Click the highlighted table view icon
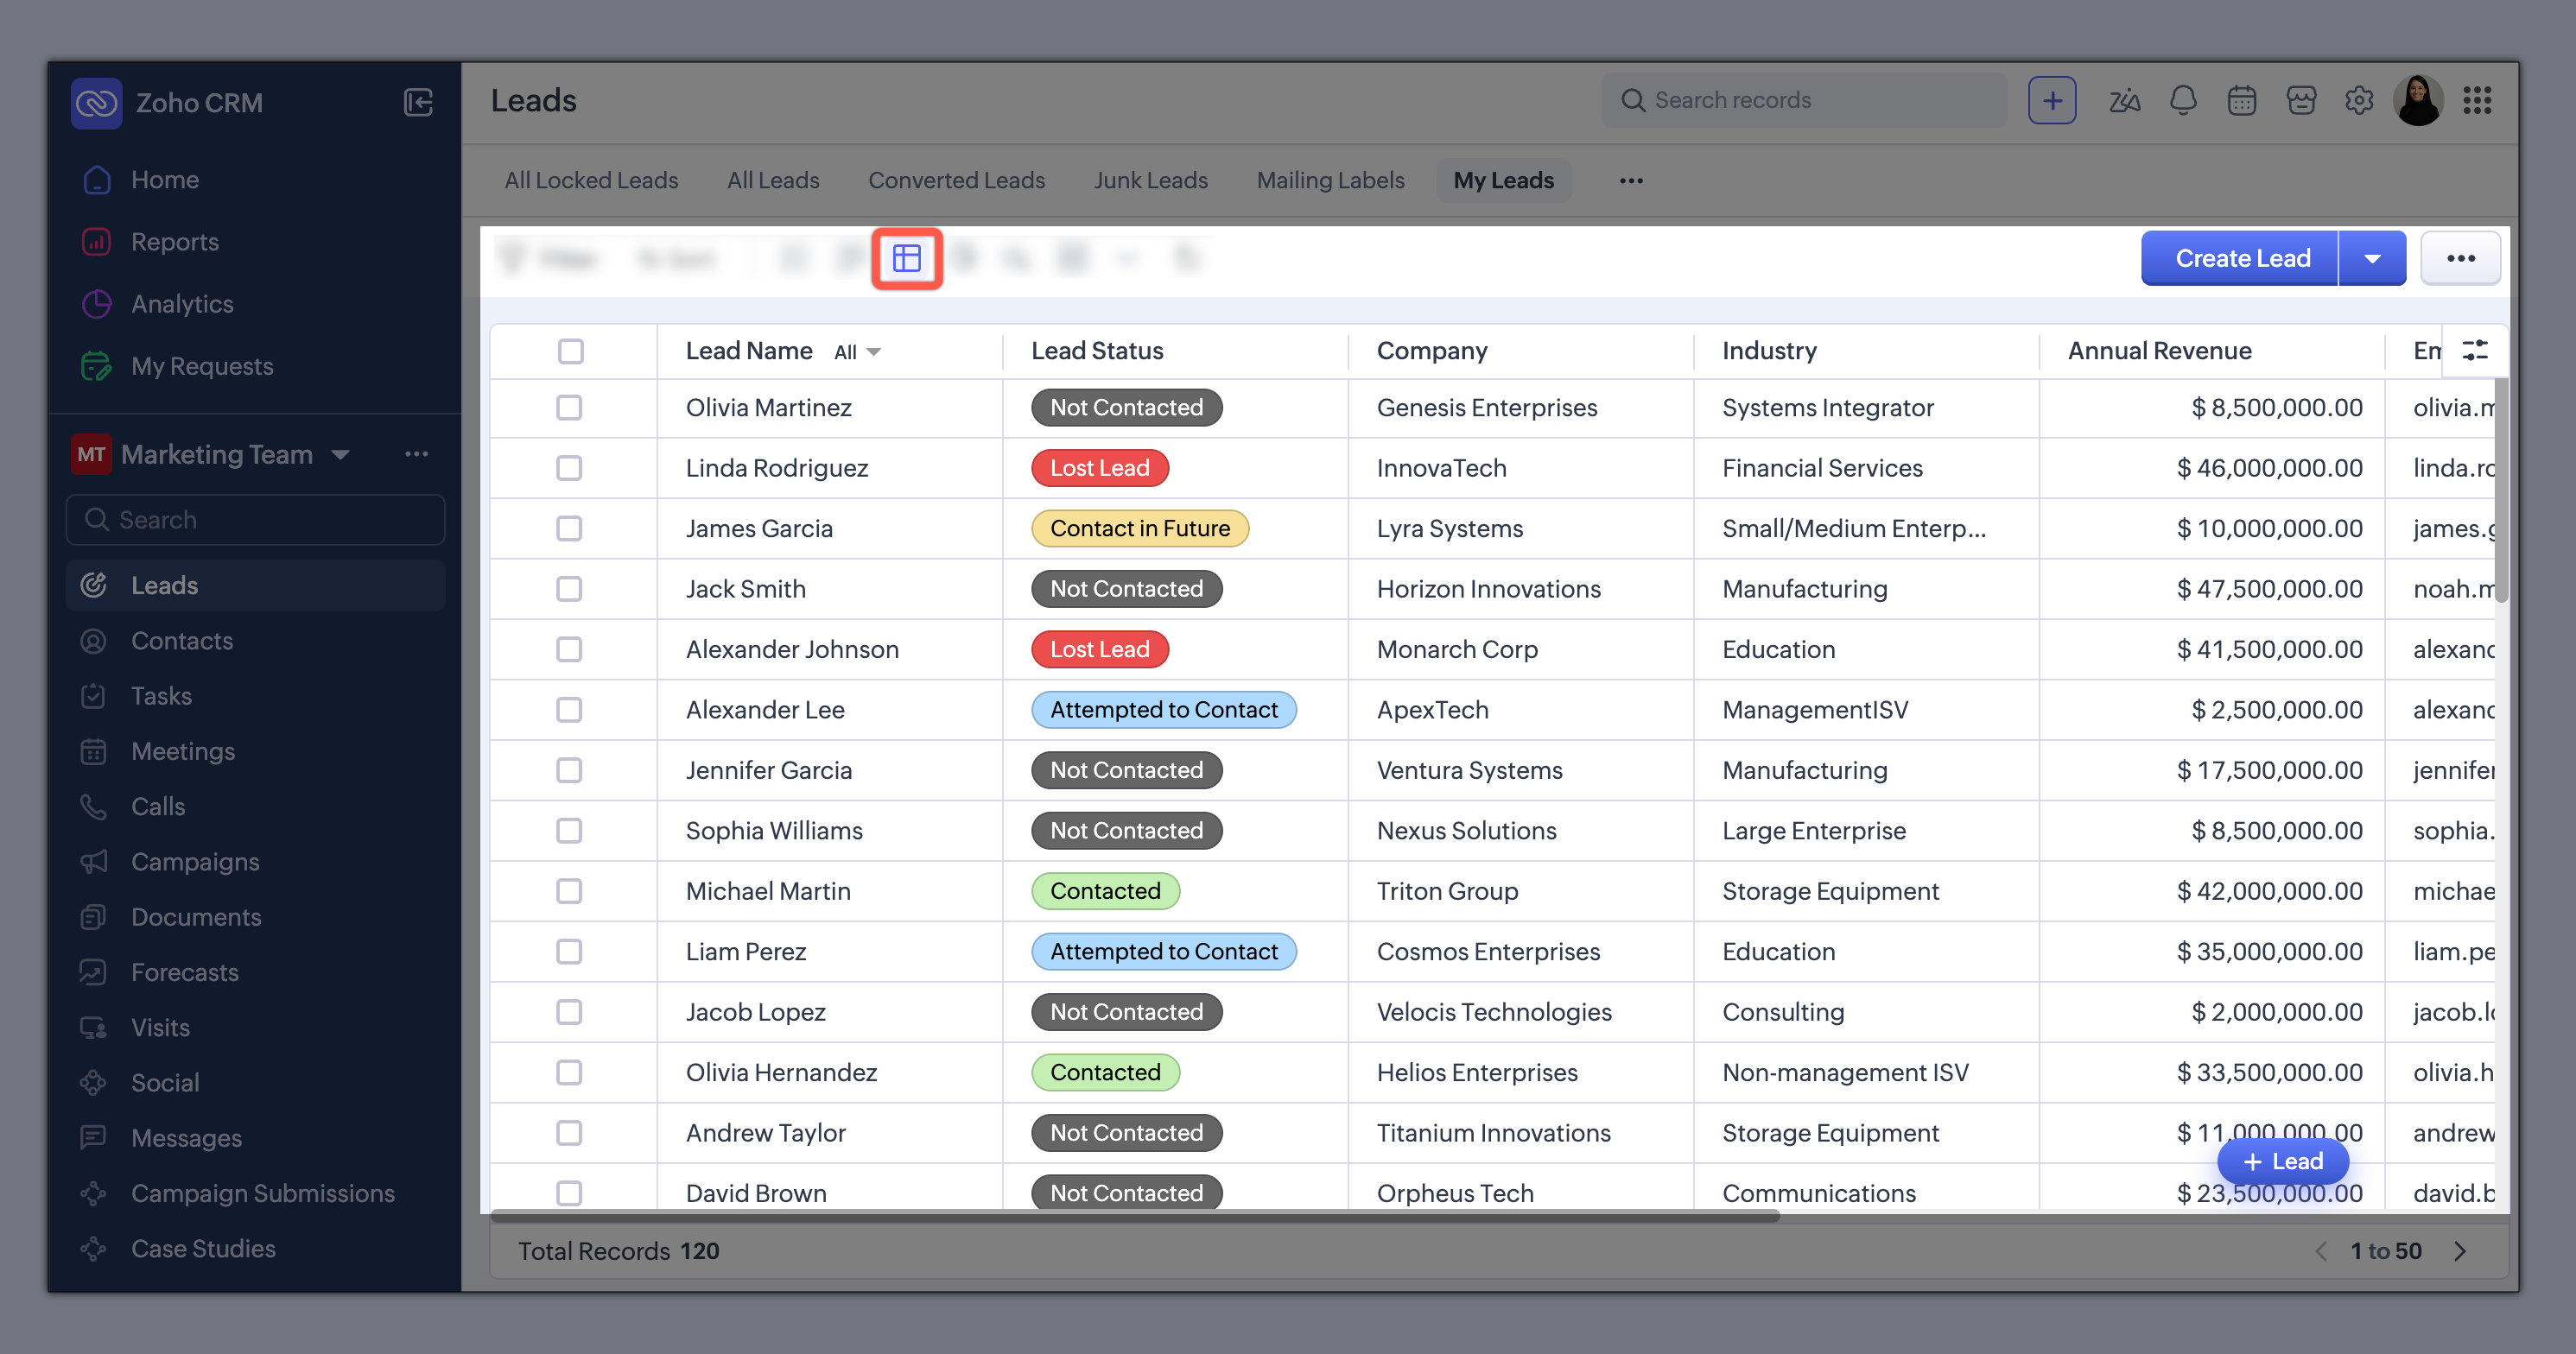The image size is (2576, 1354). tap(906, 259)
